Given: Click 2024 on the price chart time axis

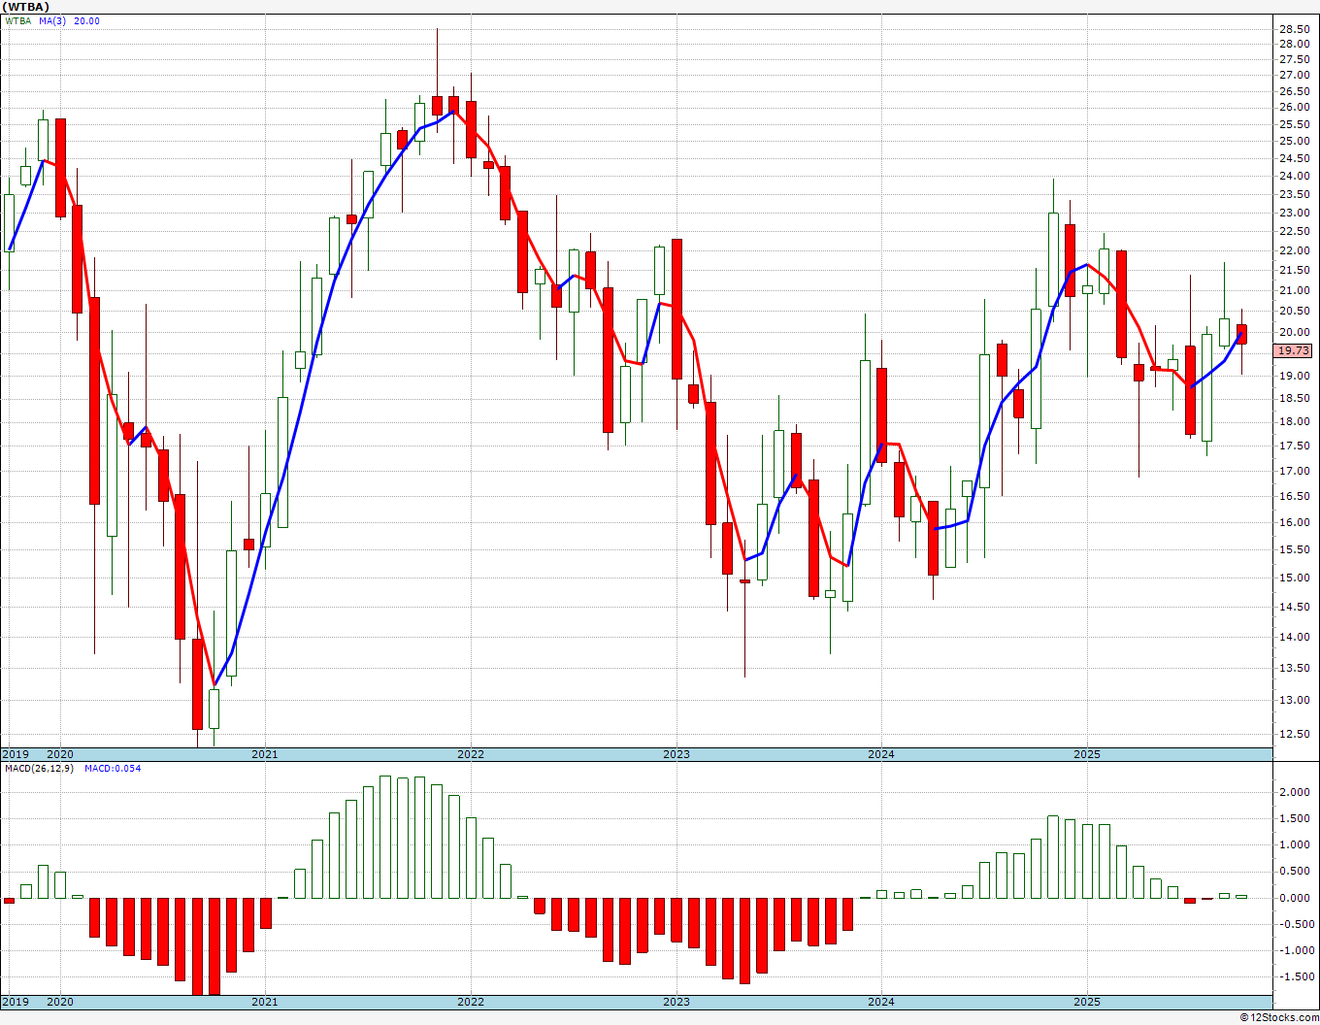Looking at the screenshot, I should click(881, 754).
